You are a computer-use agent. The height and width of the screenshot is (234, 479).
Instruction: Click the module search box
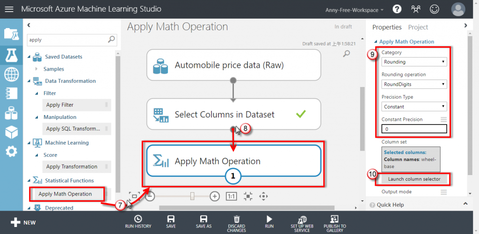72,39
